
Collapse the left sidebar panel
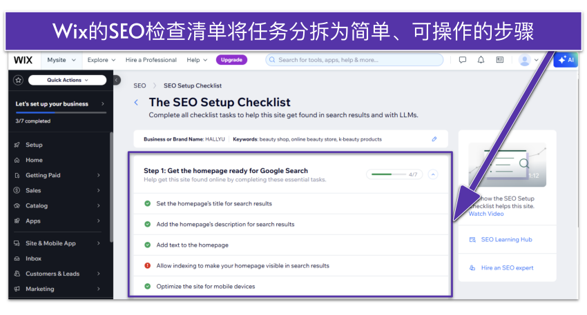coord(117,80)
